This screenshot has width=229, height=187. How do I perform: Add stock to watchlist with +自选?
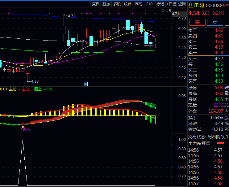pyautogui.click(x=171, y=4)
